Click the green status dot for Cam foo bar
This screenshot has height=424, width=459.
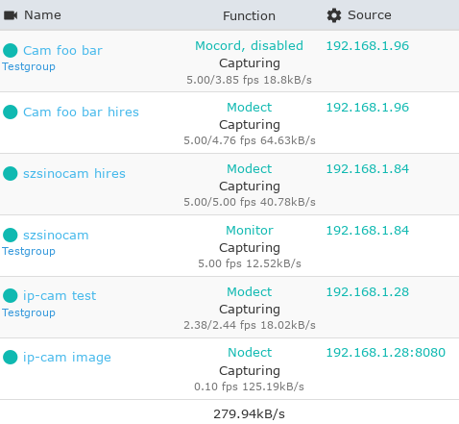tap(11, 50)
